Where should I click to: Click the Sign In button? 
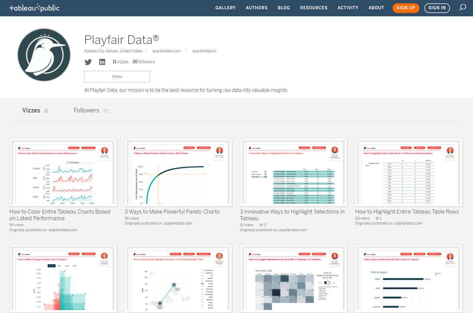437,8
